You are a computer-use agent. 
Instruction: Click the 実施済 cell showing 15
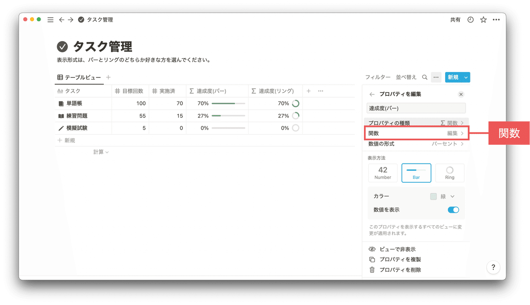pyautogui.click(x=167, y=116)
